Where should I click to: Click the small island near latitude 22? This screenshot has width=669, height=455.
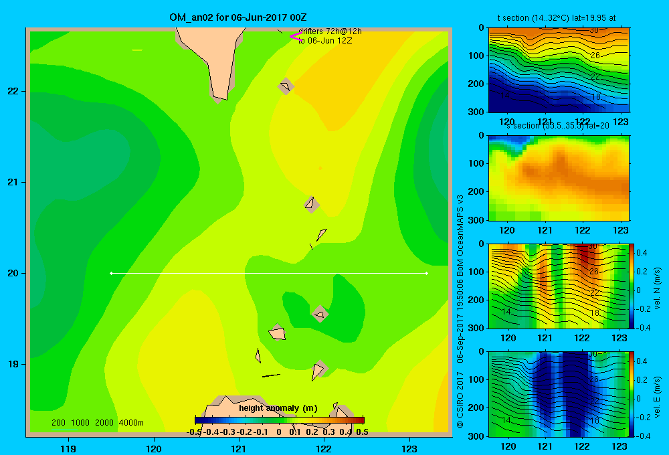pyautogui.click(x=286, y=86)
